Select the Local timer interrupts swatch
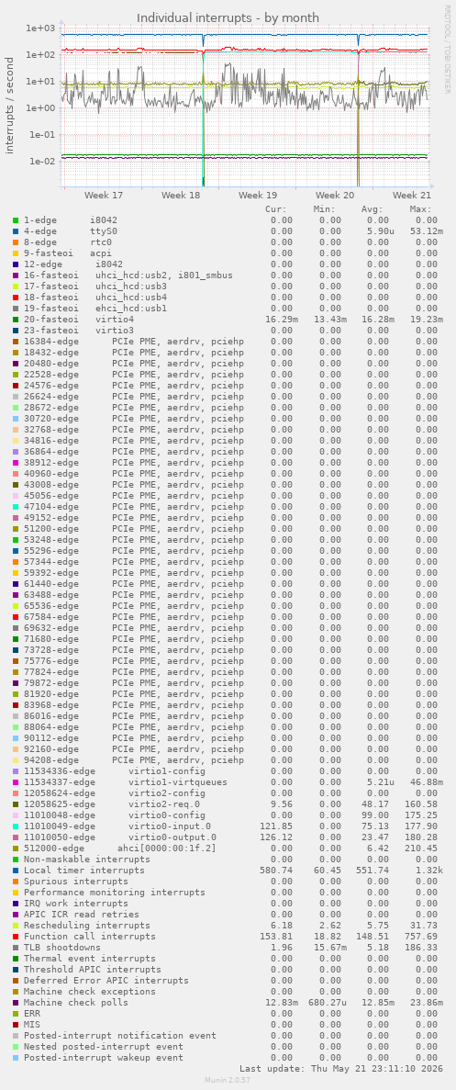Image resolution: width=456 pixels, height=1090 pixels. pyautogui.click(x=16, y=871)
